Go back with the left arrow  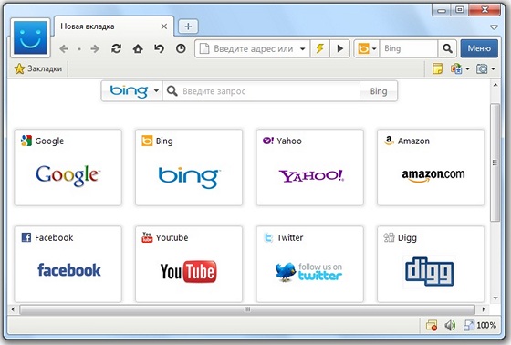click(64, 49)
